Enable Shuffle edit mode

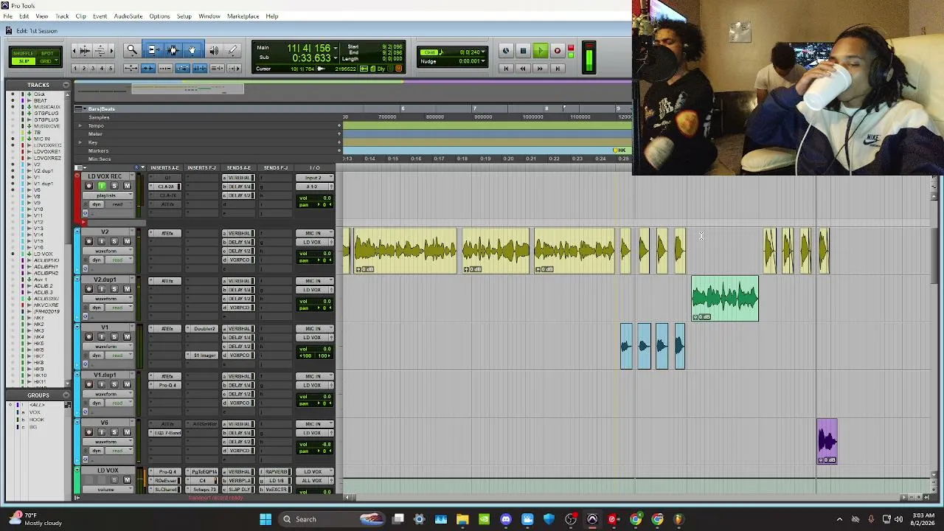(x=24, y=54)
